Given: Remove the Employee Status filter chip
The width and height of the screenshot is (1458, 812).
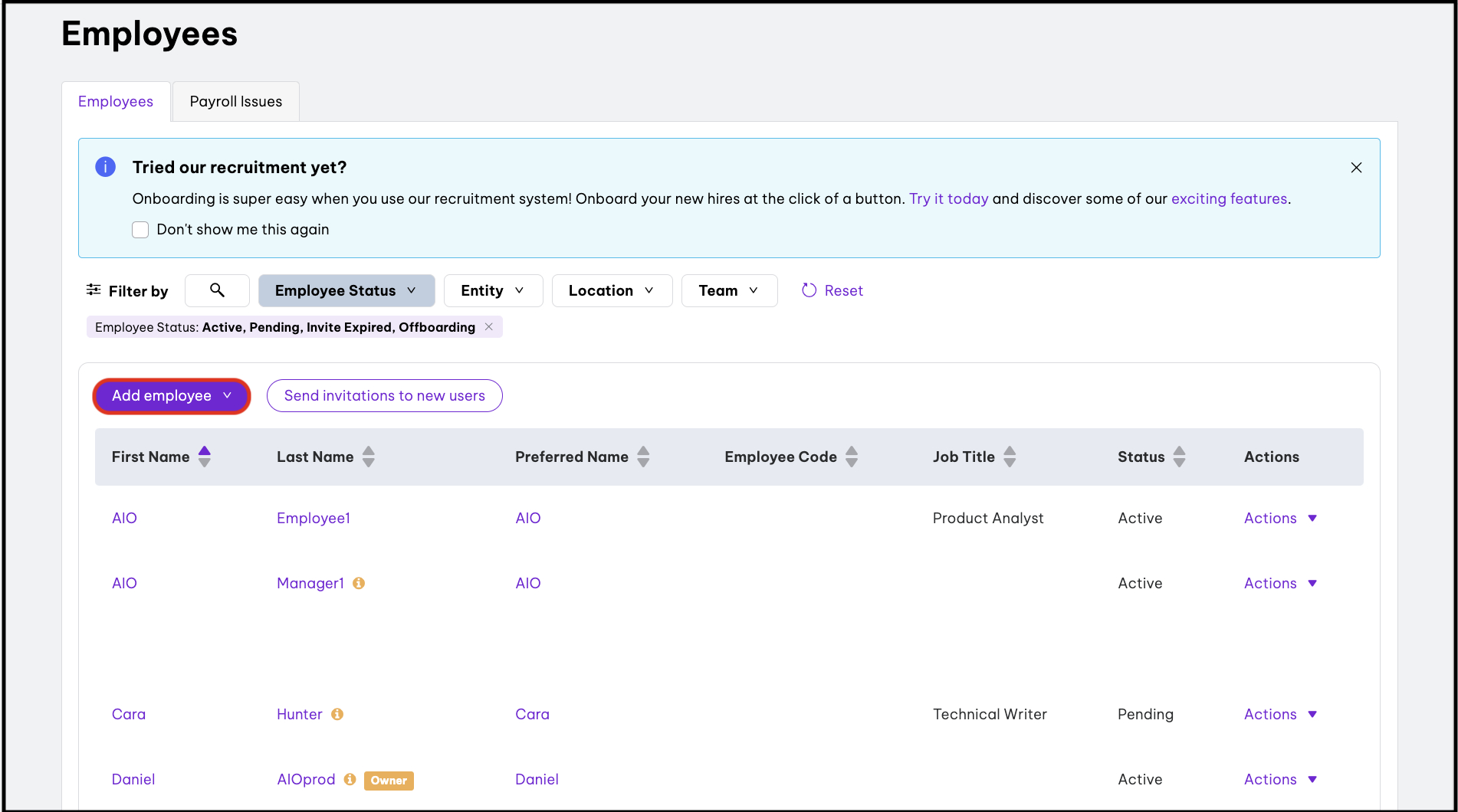Looking at the screenshot, I should point(489,327).
